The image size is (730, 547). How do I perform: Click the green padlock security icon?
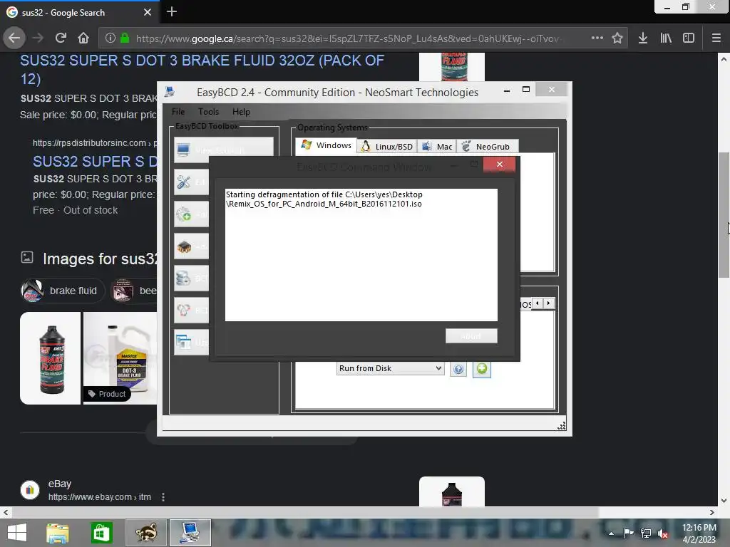[125, 38]
